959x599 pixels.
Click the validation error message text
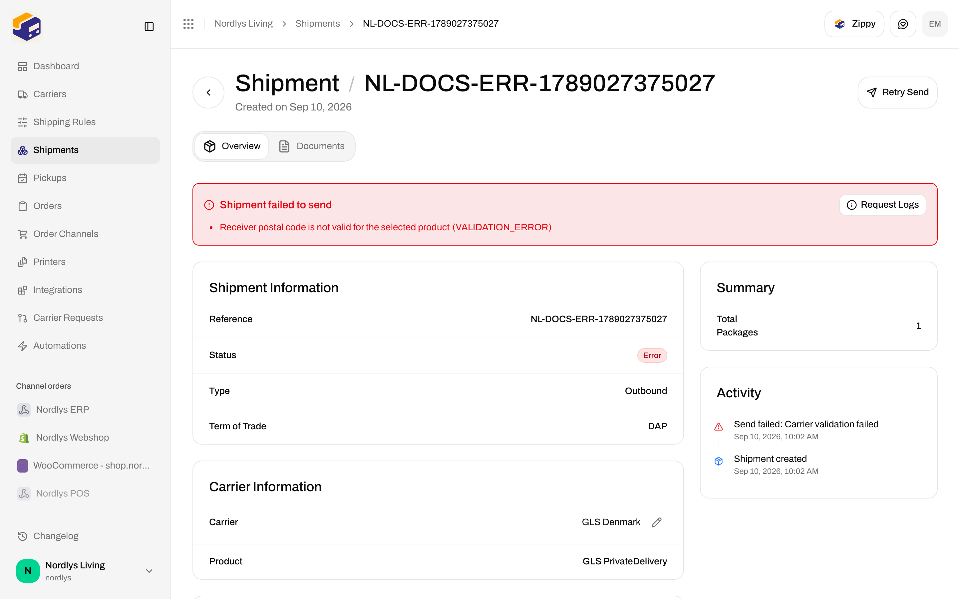coord(385,227)
